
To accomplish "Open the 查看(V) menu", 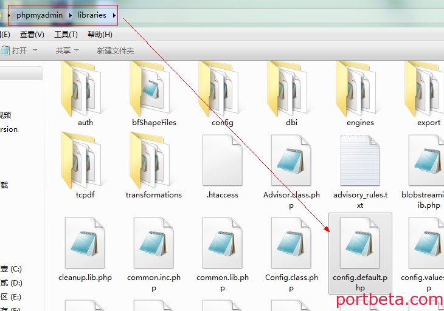I will (32, 35).
